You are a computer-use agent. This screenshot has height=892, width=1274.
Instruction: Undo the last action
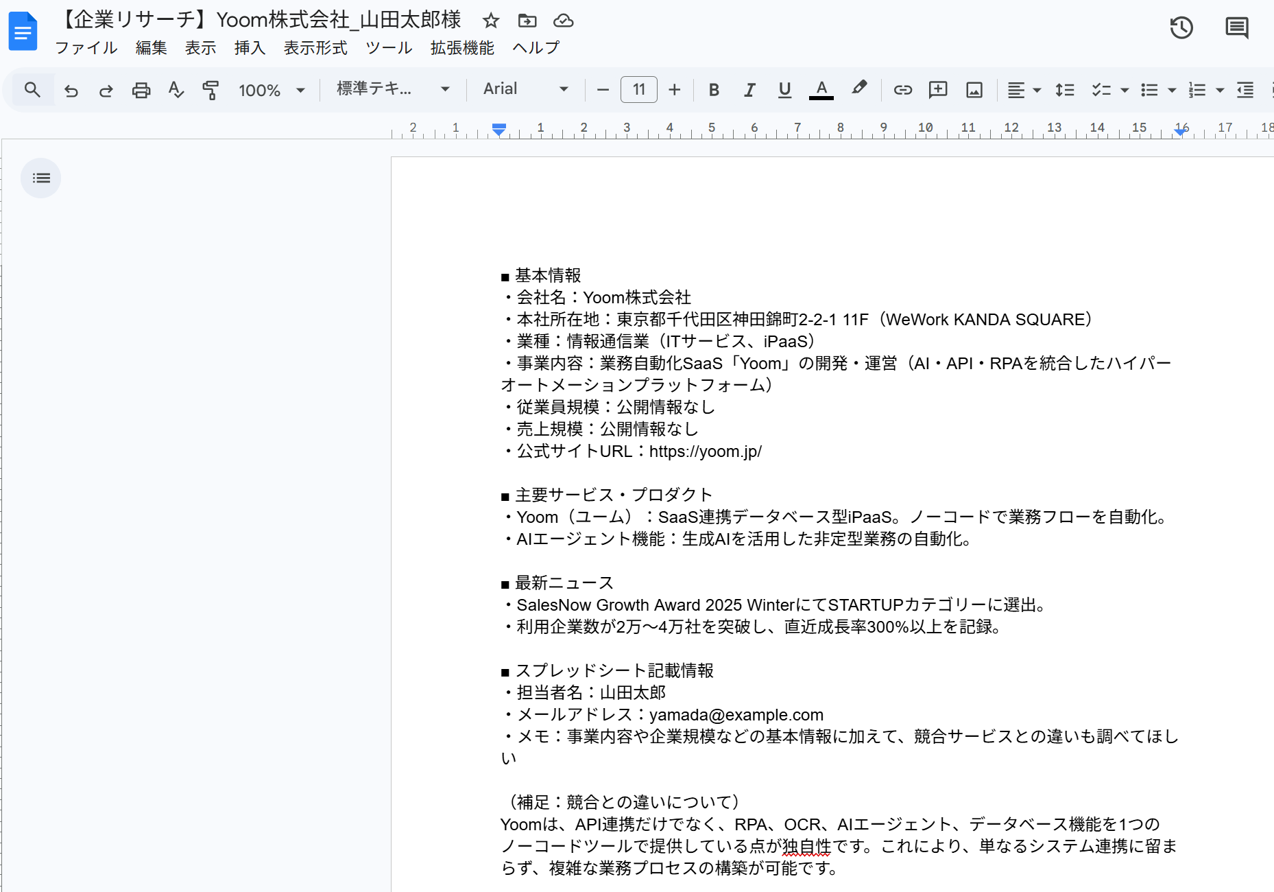pos(71,90)
